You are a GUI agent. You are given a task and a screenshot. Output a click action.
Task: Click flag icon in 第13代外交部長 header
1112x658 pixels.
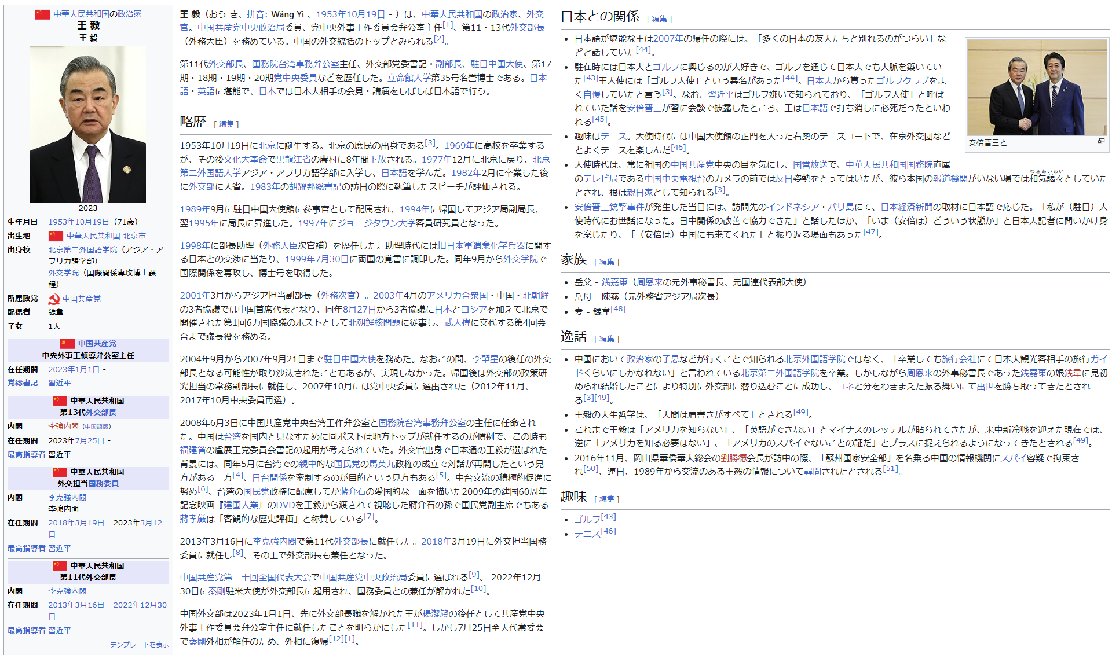[60, 401]
